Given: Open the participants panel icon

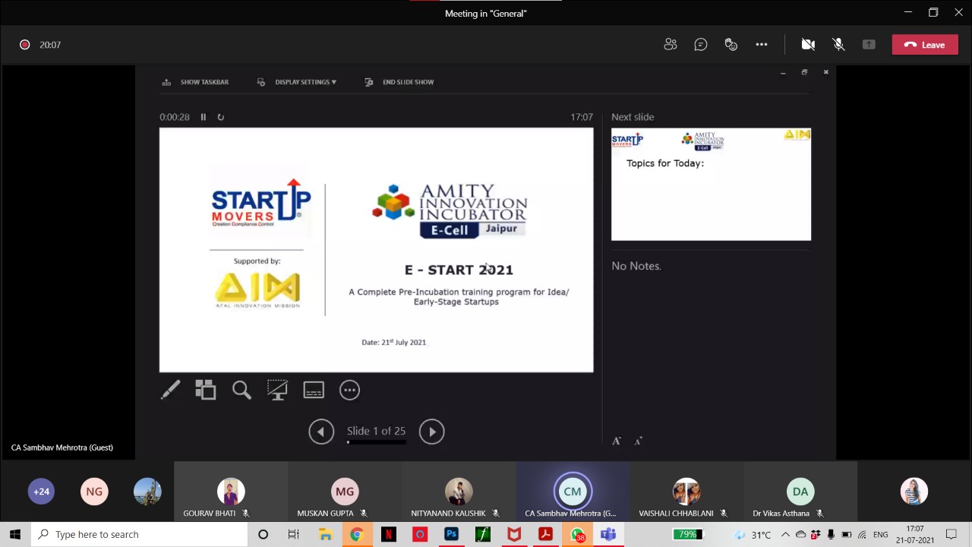Looking at the screenshot, I should 670,45.
